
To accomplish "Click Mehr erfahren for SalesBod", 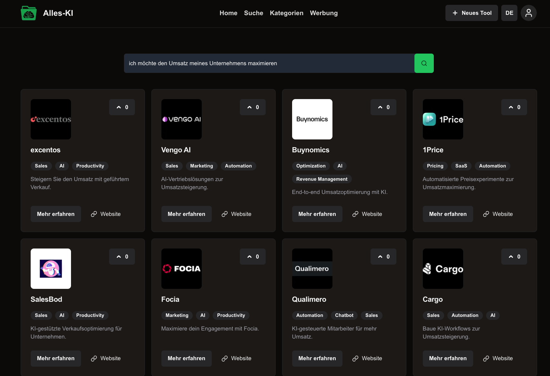I will 56,358.
